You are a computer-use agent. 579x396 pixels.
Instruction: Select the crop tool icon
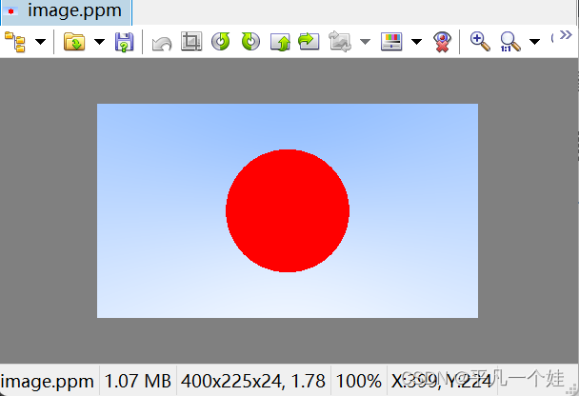coord(191,41)
